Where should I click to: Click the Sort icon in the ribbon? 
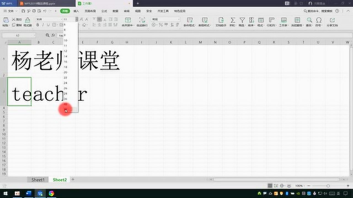[251, 20]
